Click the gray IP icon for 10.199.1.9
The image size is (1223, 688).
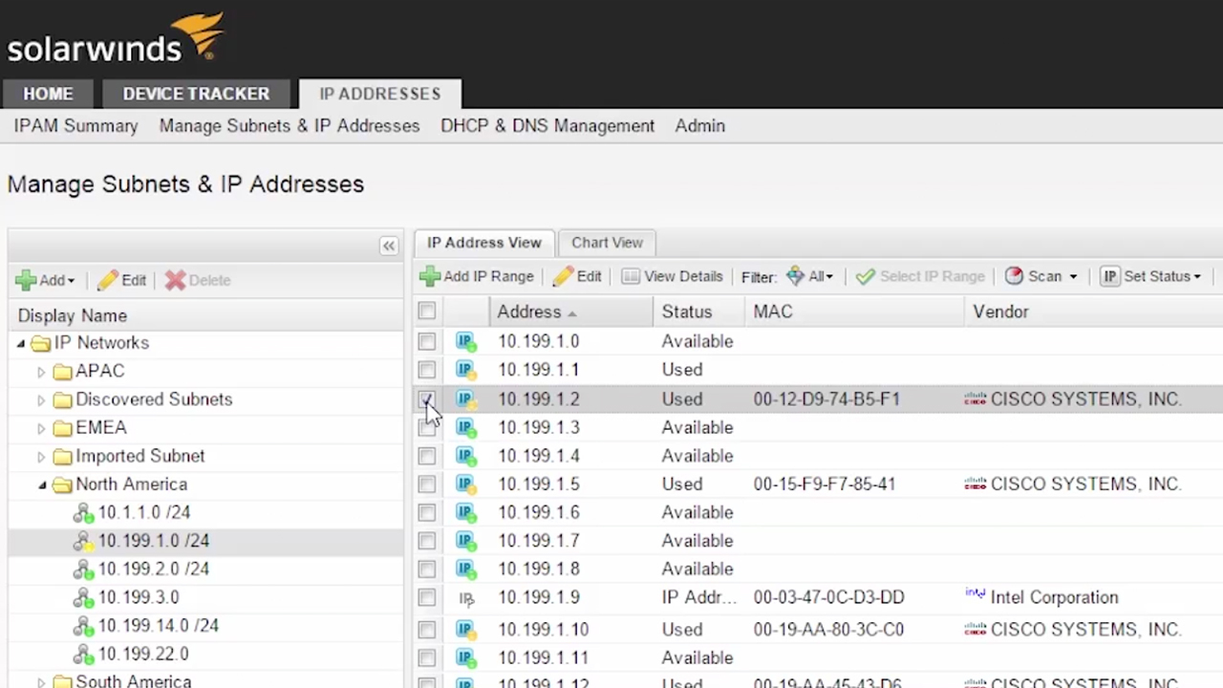pos(466,598)
